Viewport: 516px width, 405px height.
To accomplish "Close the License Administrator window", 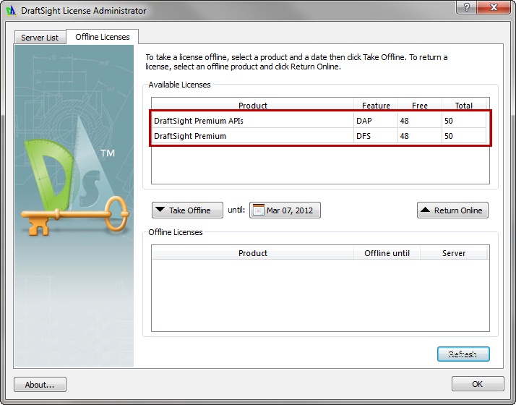I will pos(494,7).
